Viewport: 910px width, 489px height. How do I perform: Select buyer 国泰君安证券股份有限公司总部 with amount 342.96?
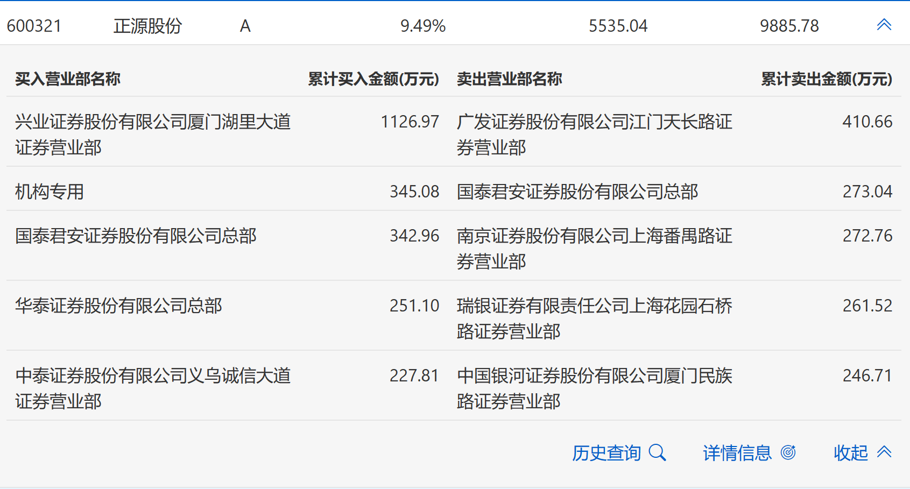tap(136, 236)
